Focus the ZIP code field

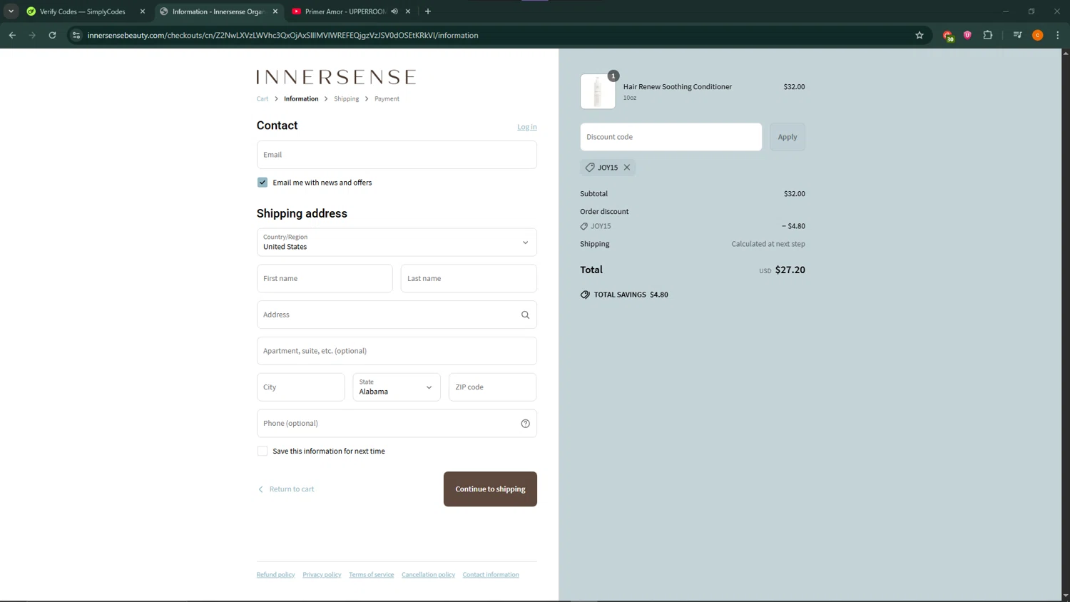pyautogui.click(x=492, y=387)
